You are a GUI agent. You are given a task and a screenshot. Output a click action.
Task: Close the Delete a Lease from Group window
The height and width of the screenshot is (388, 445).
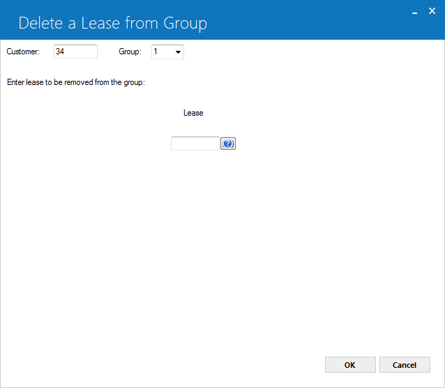432,11
